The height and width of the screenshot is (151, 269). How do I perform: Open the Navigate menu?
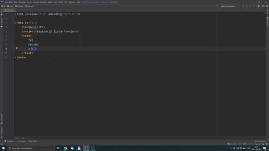[22, 2]
